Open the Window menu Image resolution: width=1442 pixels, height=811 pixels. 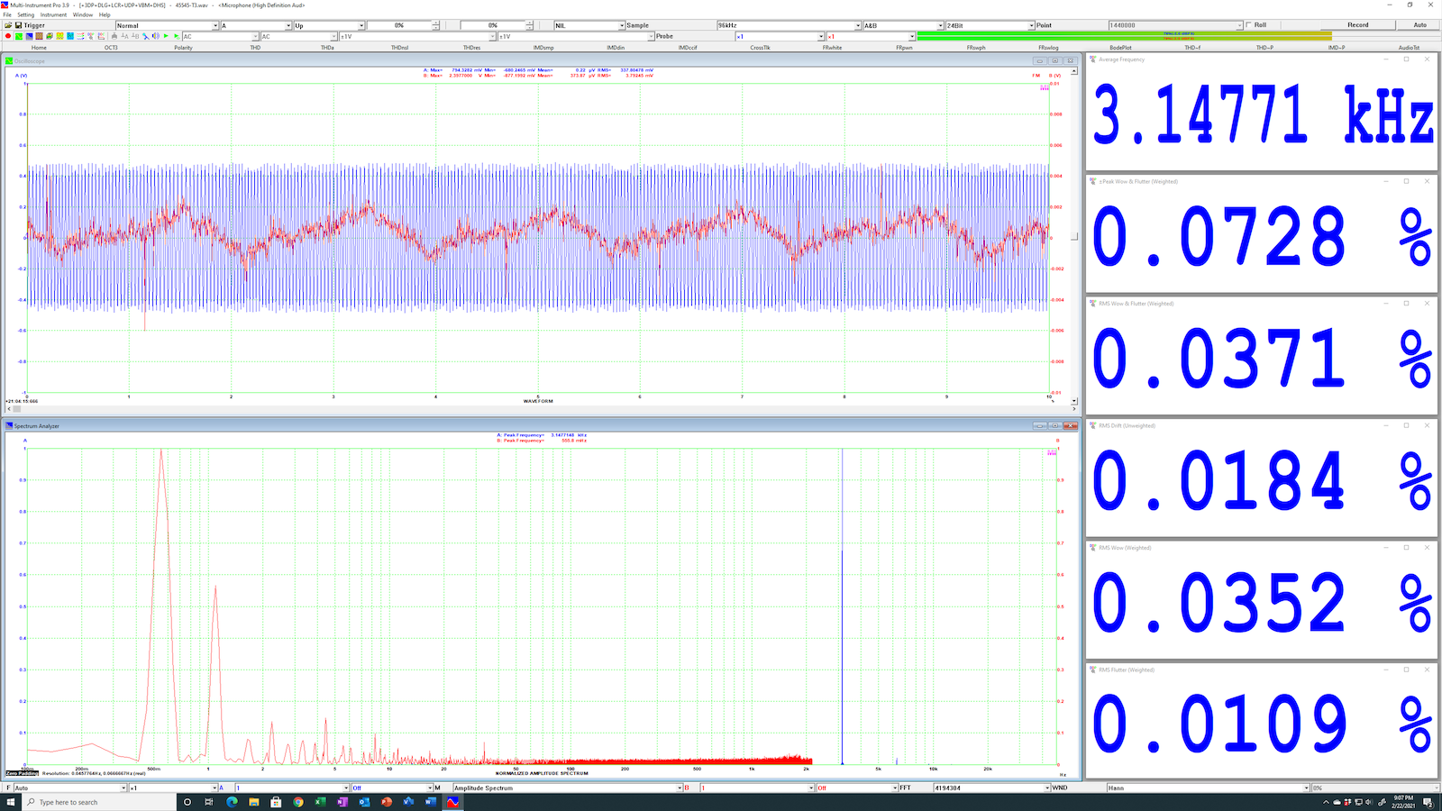pyautogui.click(x=82, y=14)
